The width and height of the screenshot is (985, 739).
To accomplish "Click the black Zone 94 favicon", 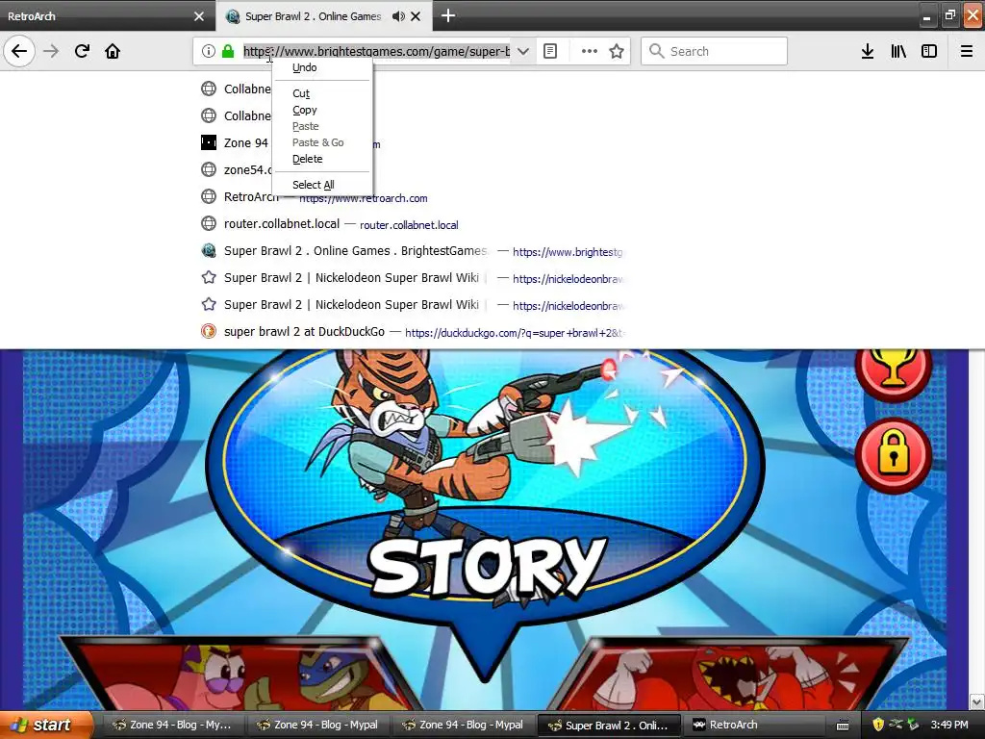I will tap(209, 142).
